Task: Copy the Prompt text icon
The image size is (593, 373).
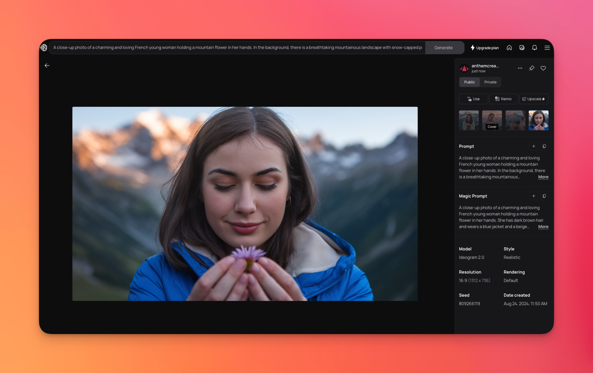Action: [x=544, y=146]
